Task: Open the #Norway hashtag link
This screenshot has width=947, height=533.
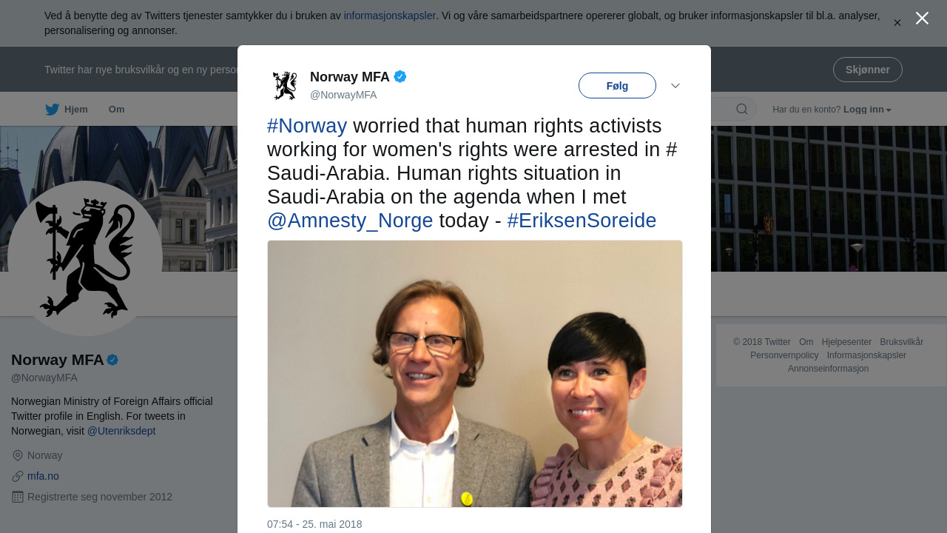Action: pyautogui.click(x=307, y=126)
